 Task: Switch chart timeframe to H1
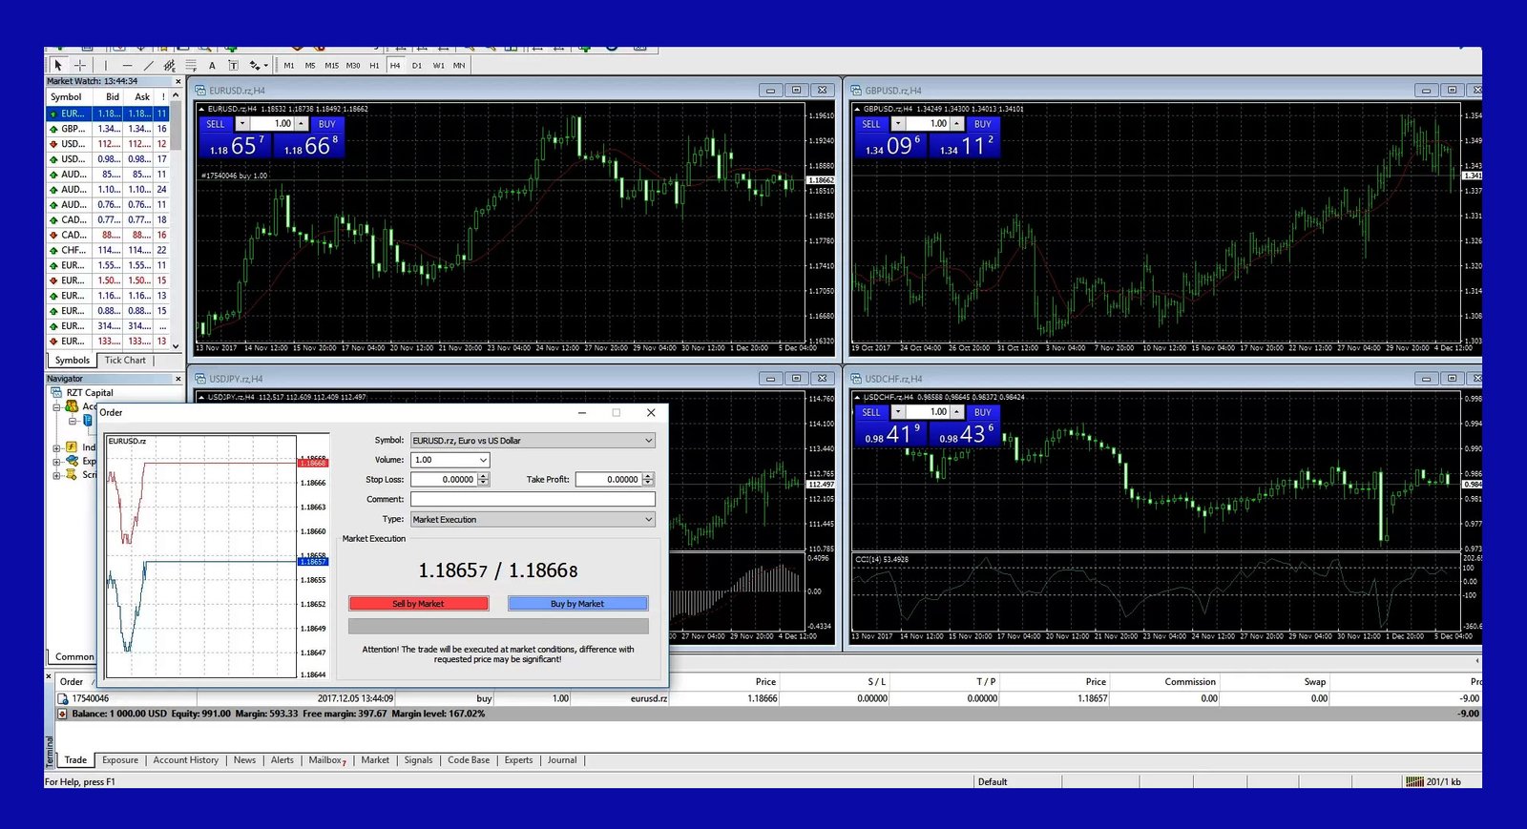374,66
